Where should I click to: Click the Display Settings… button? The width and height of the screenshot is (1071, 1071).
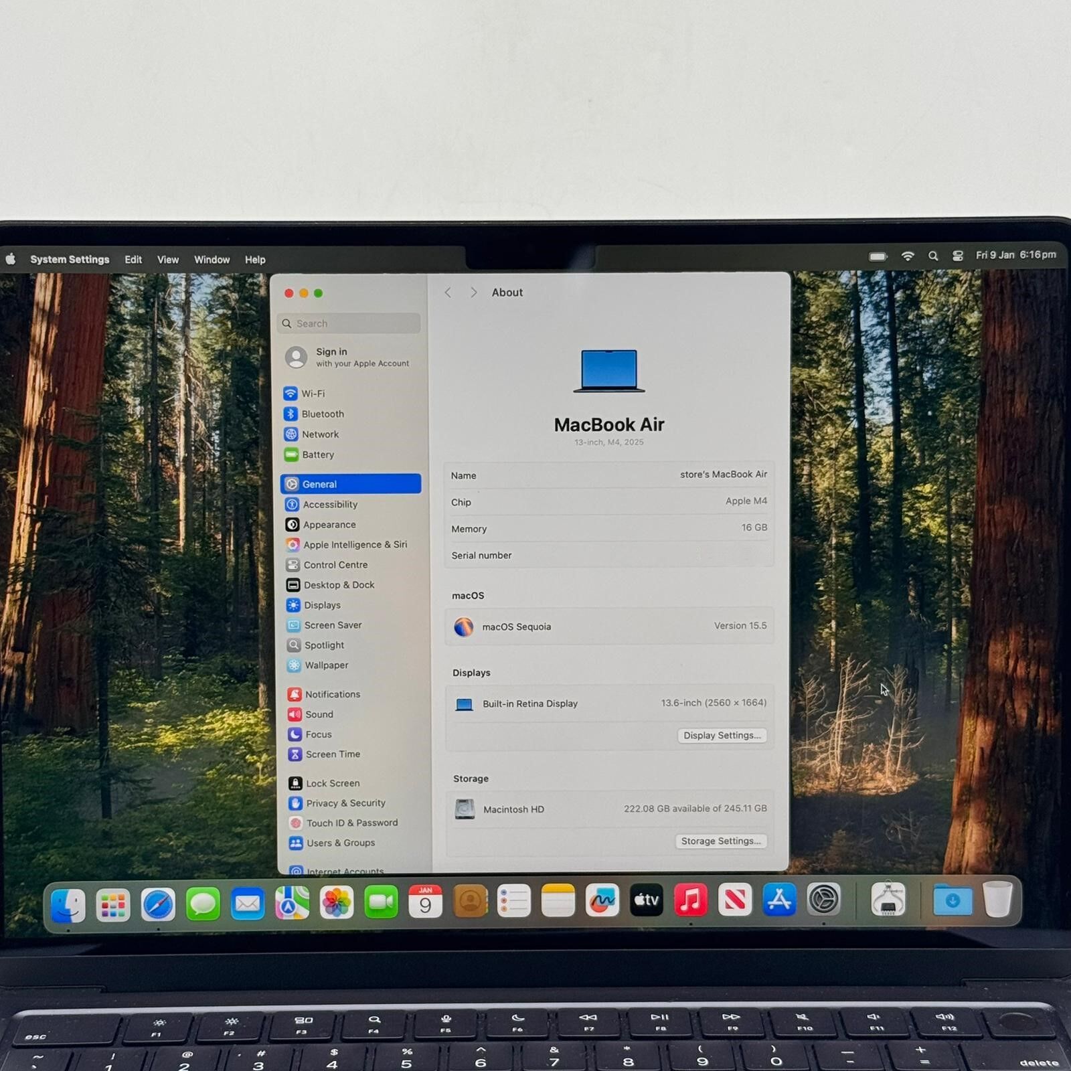tap(722, 735)
